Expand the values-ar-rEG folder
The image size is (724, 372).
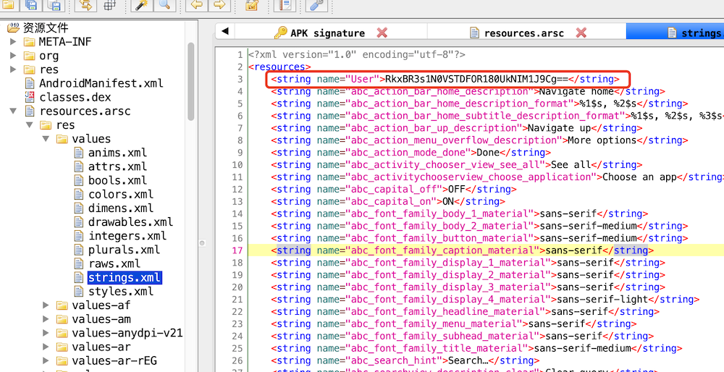coord(46,360)
